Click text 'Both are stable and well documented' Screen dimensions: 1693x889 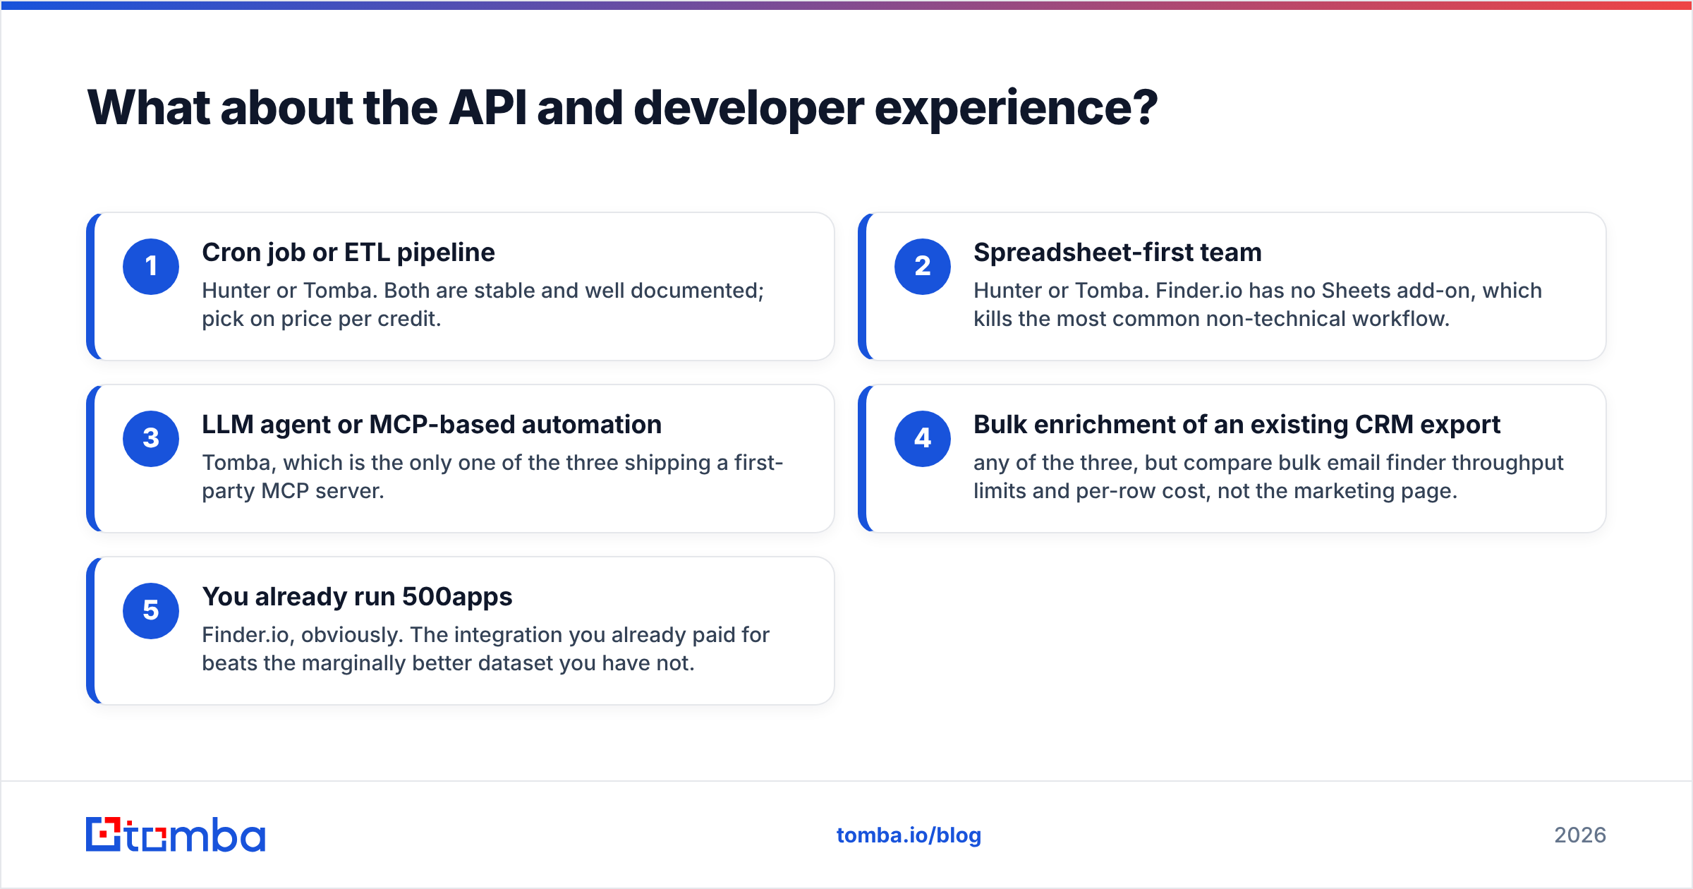[x=571, y=291]
